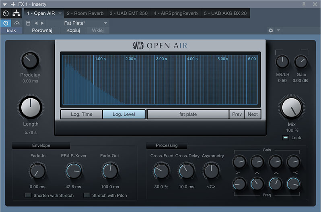
Task: Click the second peak band frequency knob
Action: click(x=276, y=184)
